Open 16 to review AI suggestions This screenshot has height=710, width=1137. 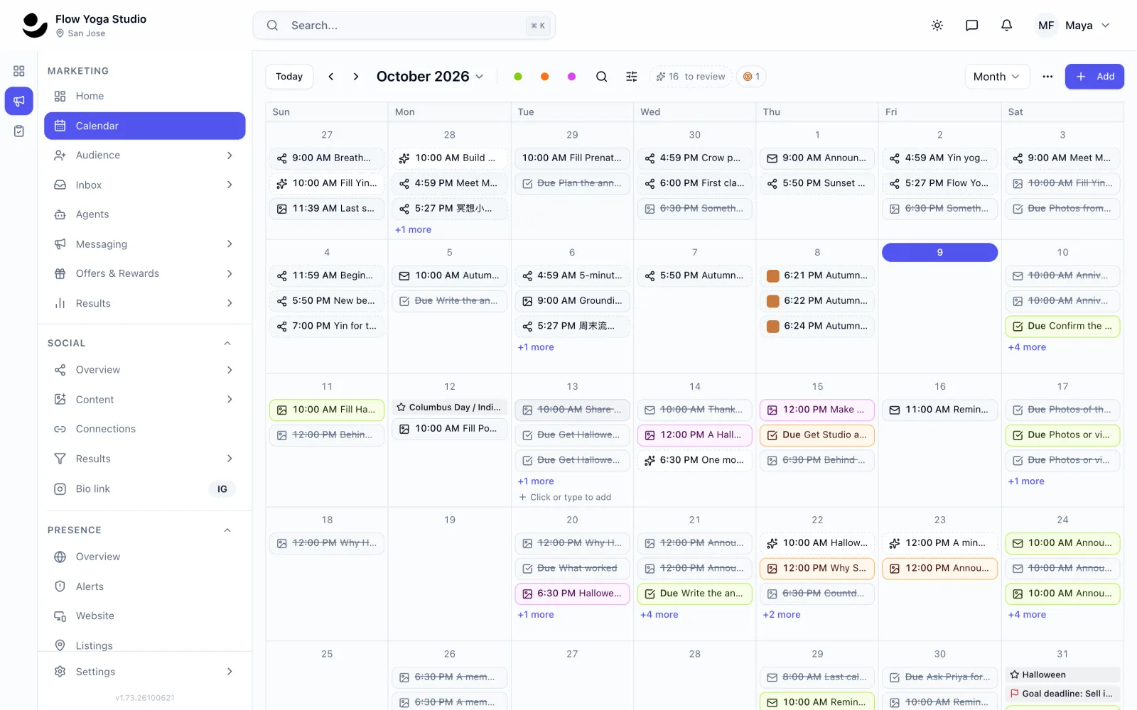[x=691, y=77]
